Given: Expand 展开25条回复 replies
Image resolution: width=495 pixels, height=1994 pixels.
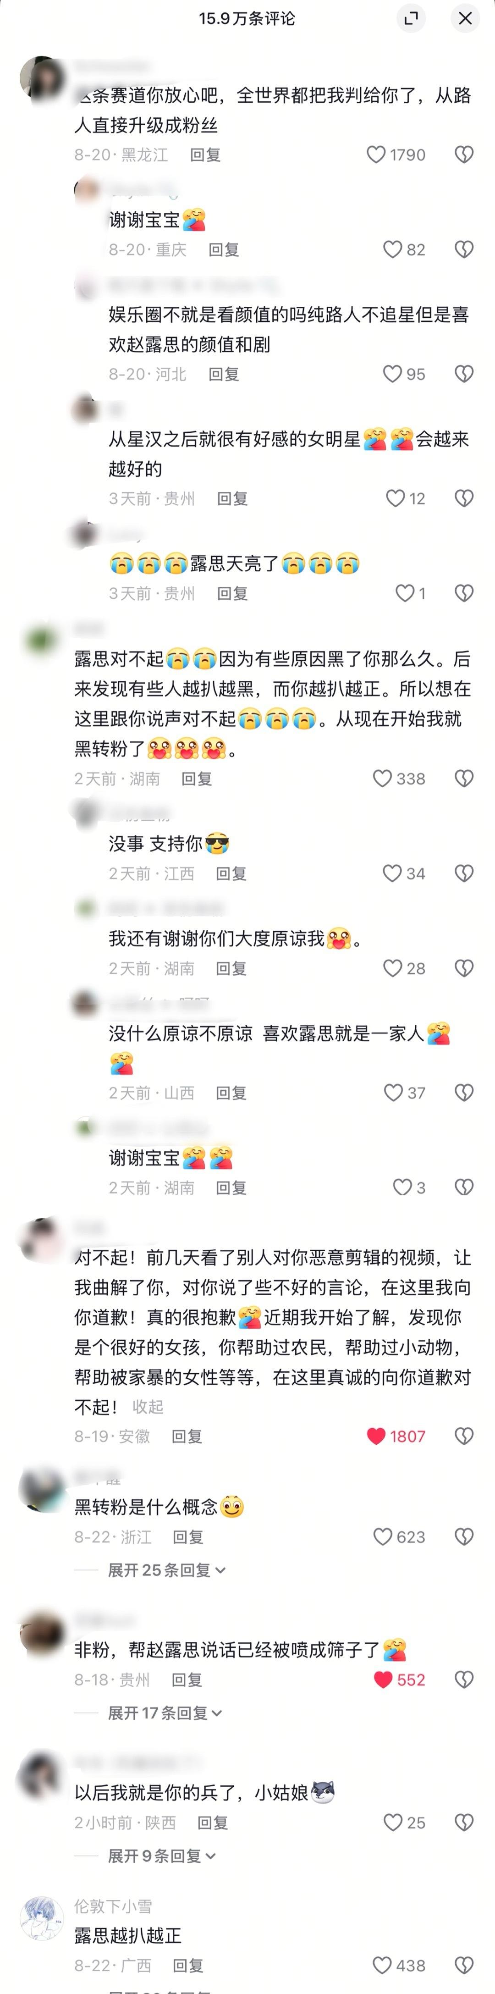Looking at the screenshot, I should click(166, 1570).
